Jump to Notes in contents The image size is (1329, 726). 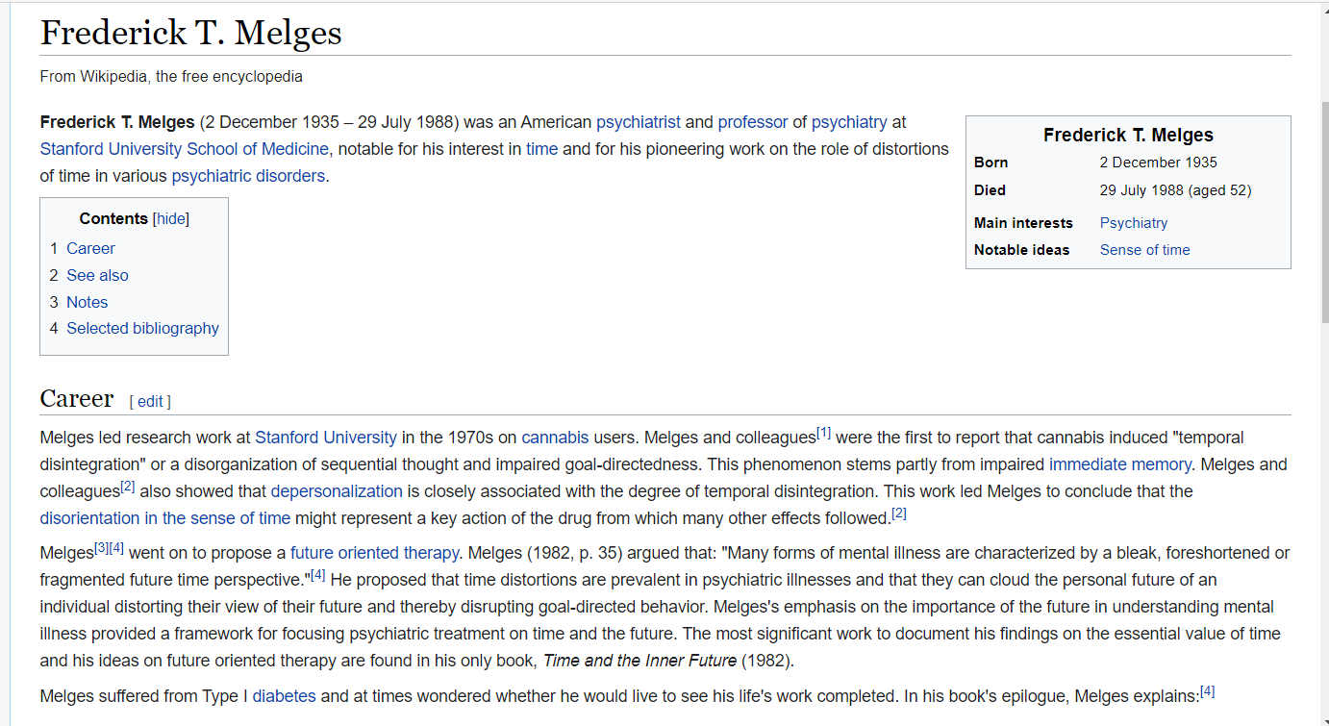(x=87, y=302)
